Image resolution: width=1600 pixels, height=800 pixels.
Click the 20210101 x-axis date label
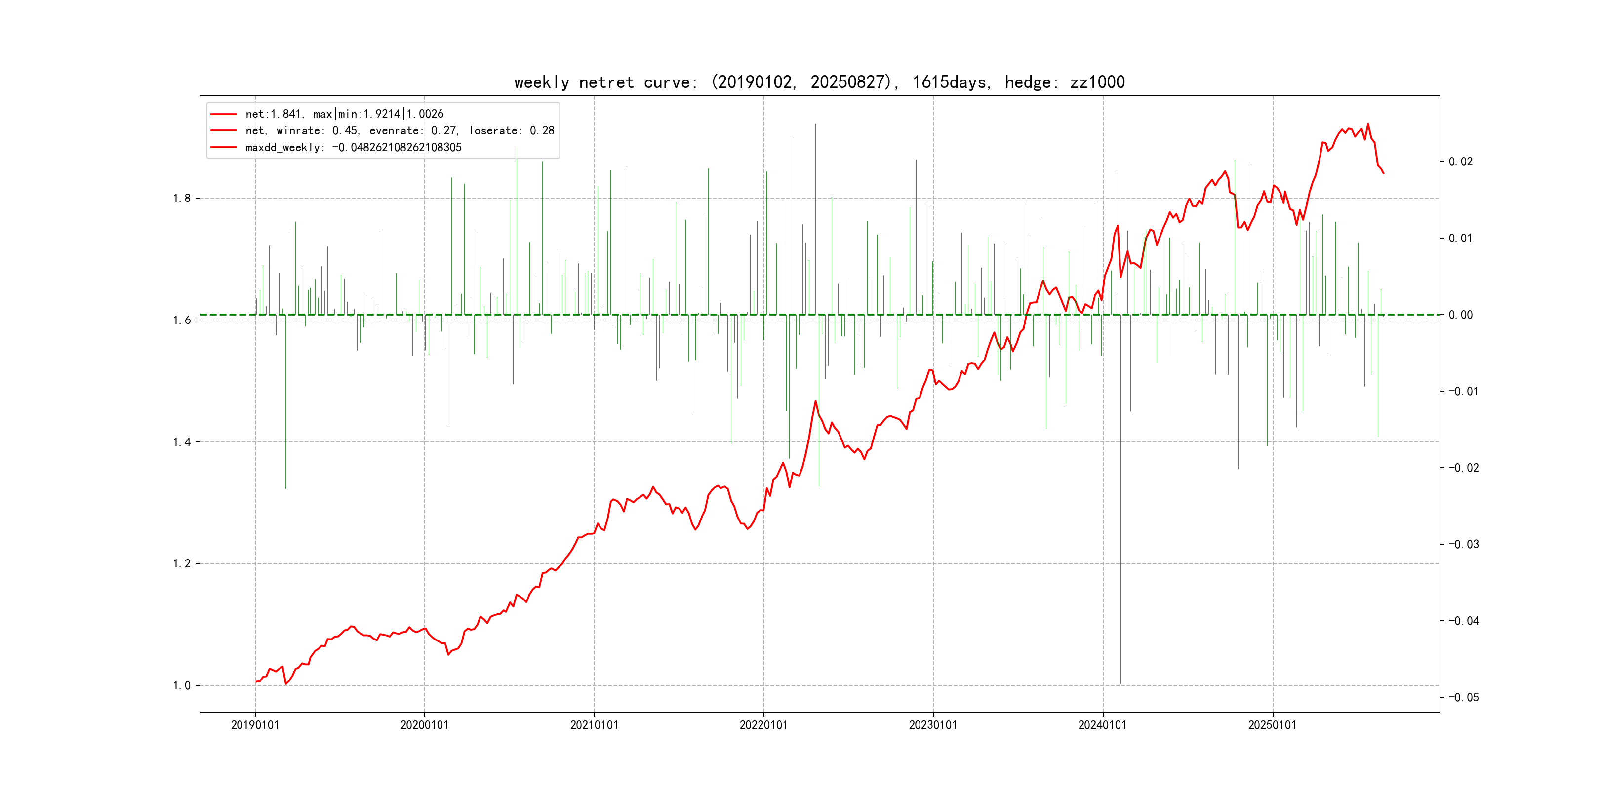[x=594, y=725]
